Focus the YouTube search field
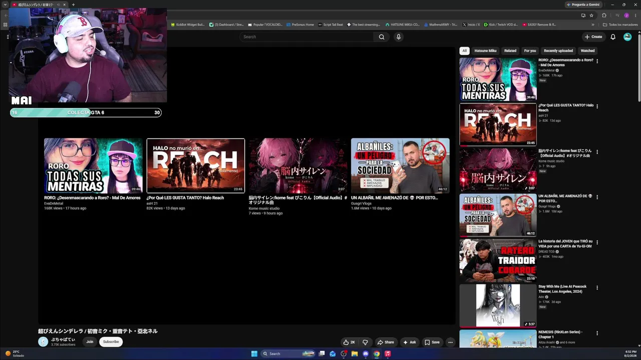The image size is (641, 360). (306, 37)
